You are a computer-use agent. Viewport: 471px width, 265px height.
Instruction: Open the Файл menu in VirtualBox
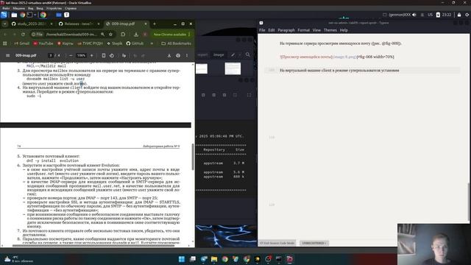(x=6, y=8)
